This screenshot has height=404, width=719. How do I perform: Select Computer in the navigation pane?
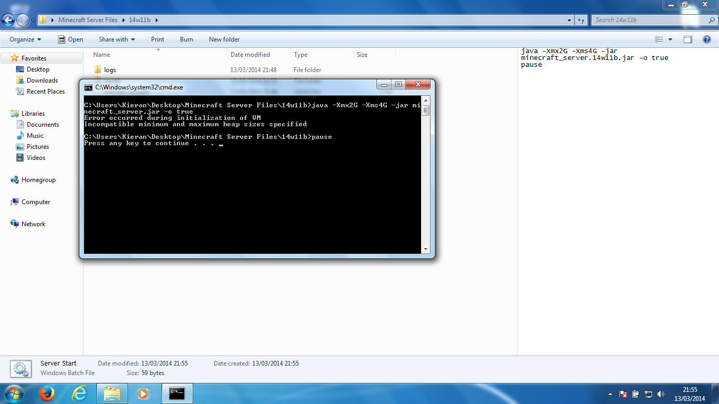click(x=36, y=202)
